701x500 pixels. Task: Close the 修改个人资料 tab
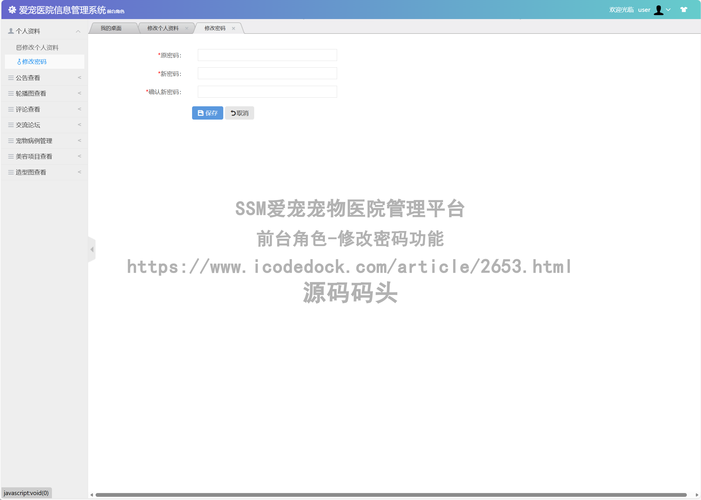pyautogui.click(x=187, y=28)
